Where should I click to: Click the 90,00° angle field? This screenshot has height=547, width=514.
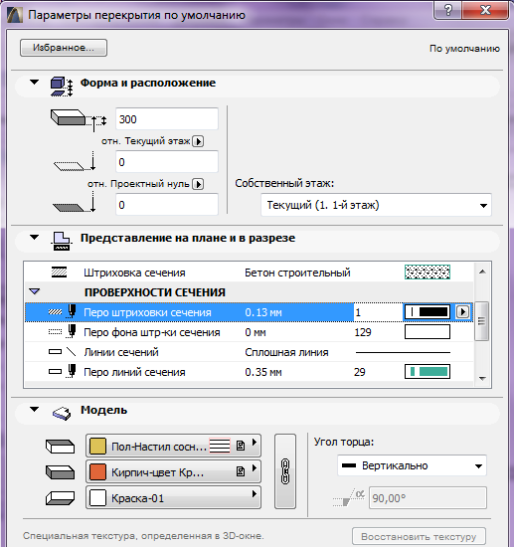[x=428, y=498]
